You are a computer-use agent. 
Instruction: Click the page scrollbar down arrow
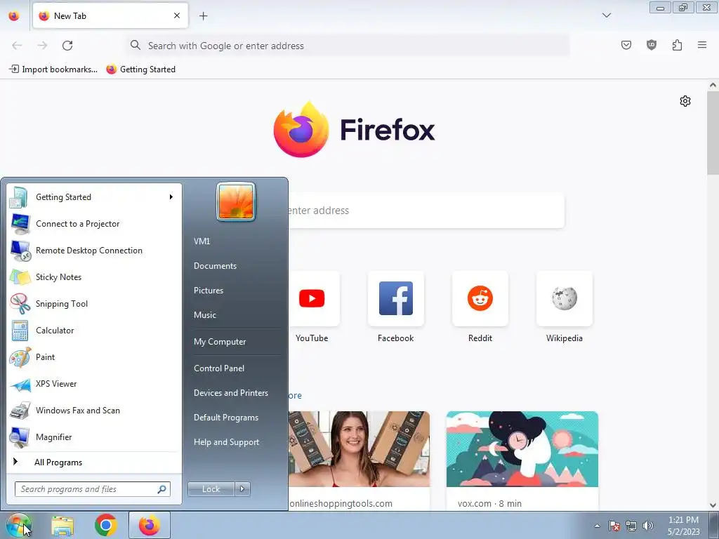tap(713, 505)
